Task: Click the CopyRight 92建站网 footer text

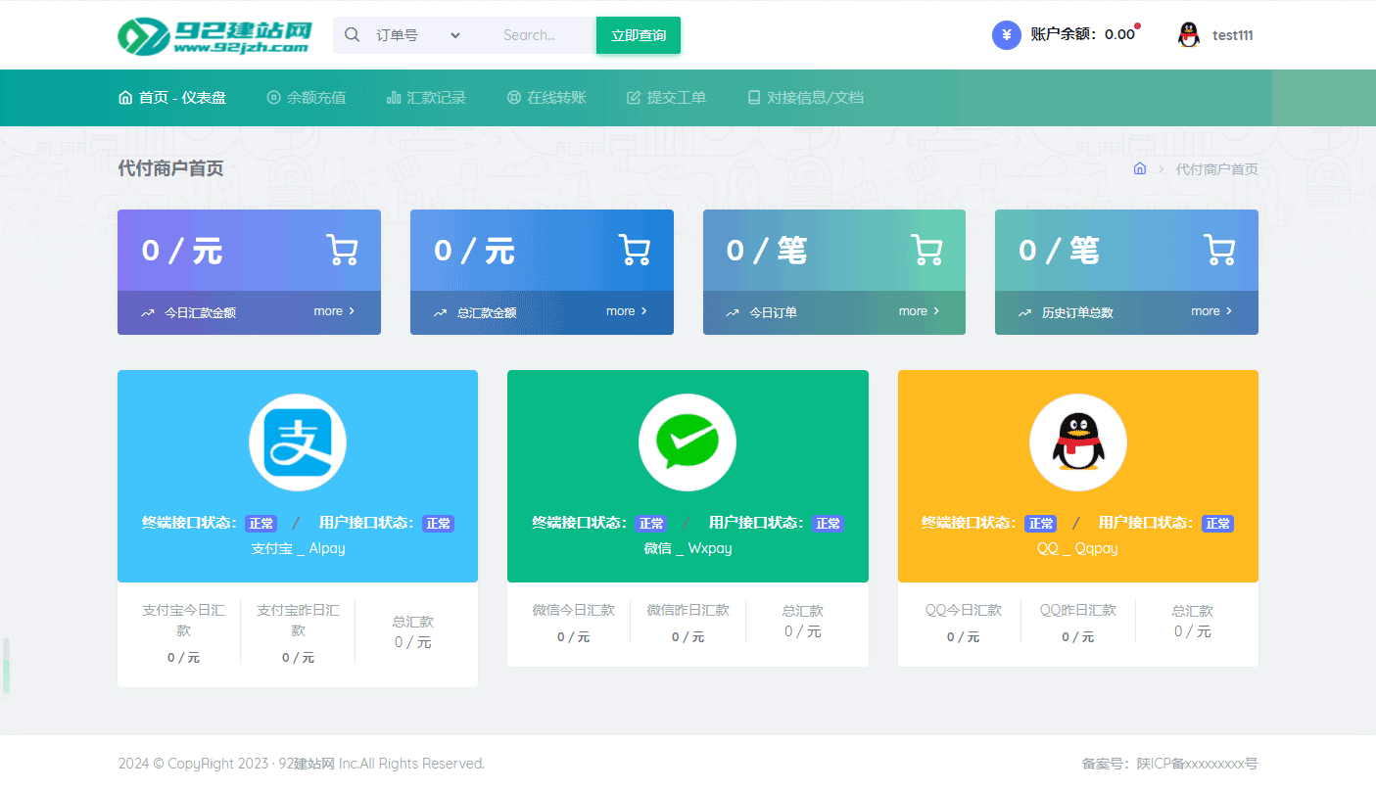Action: click(302, 764)
